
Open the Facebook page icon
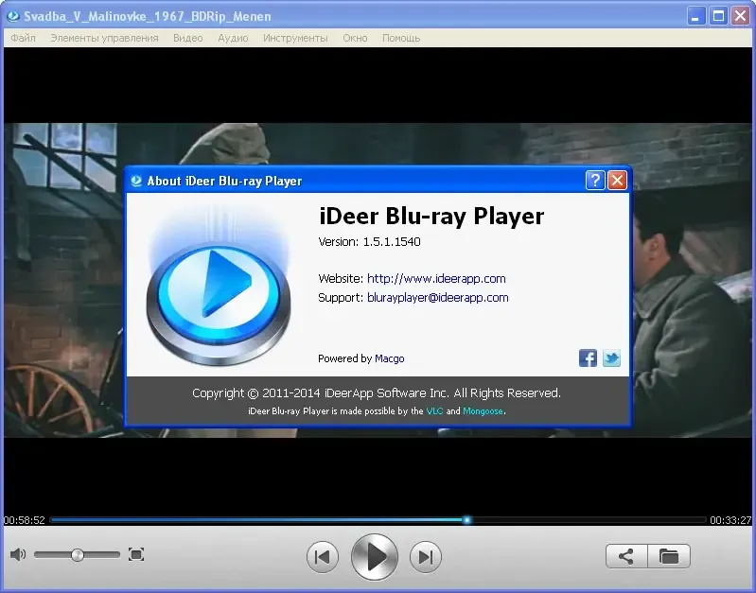tap(588, 358)
